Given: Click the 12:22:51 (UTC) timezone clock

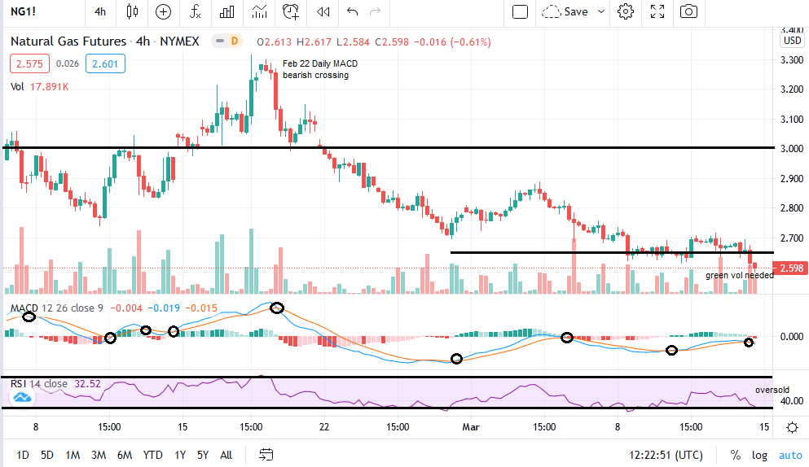Looking at the screenshot, I should pos(666,455).
